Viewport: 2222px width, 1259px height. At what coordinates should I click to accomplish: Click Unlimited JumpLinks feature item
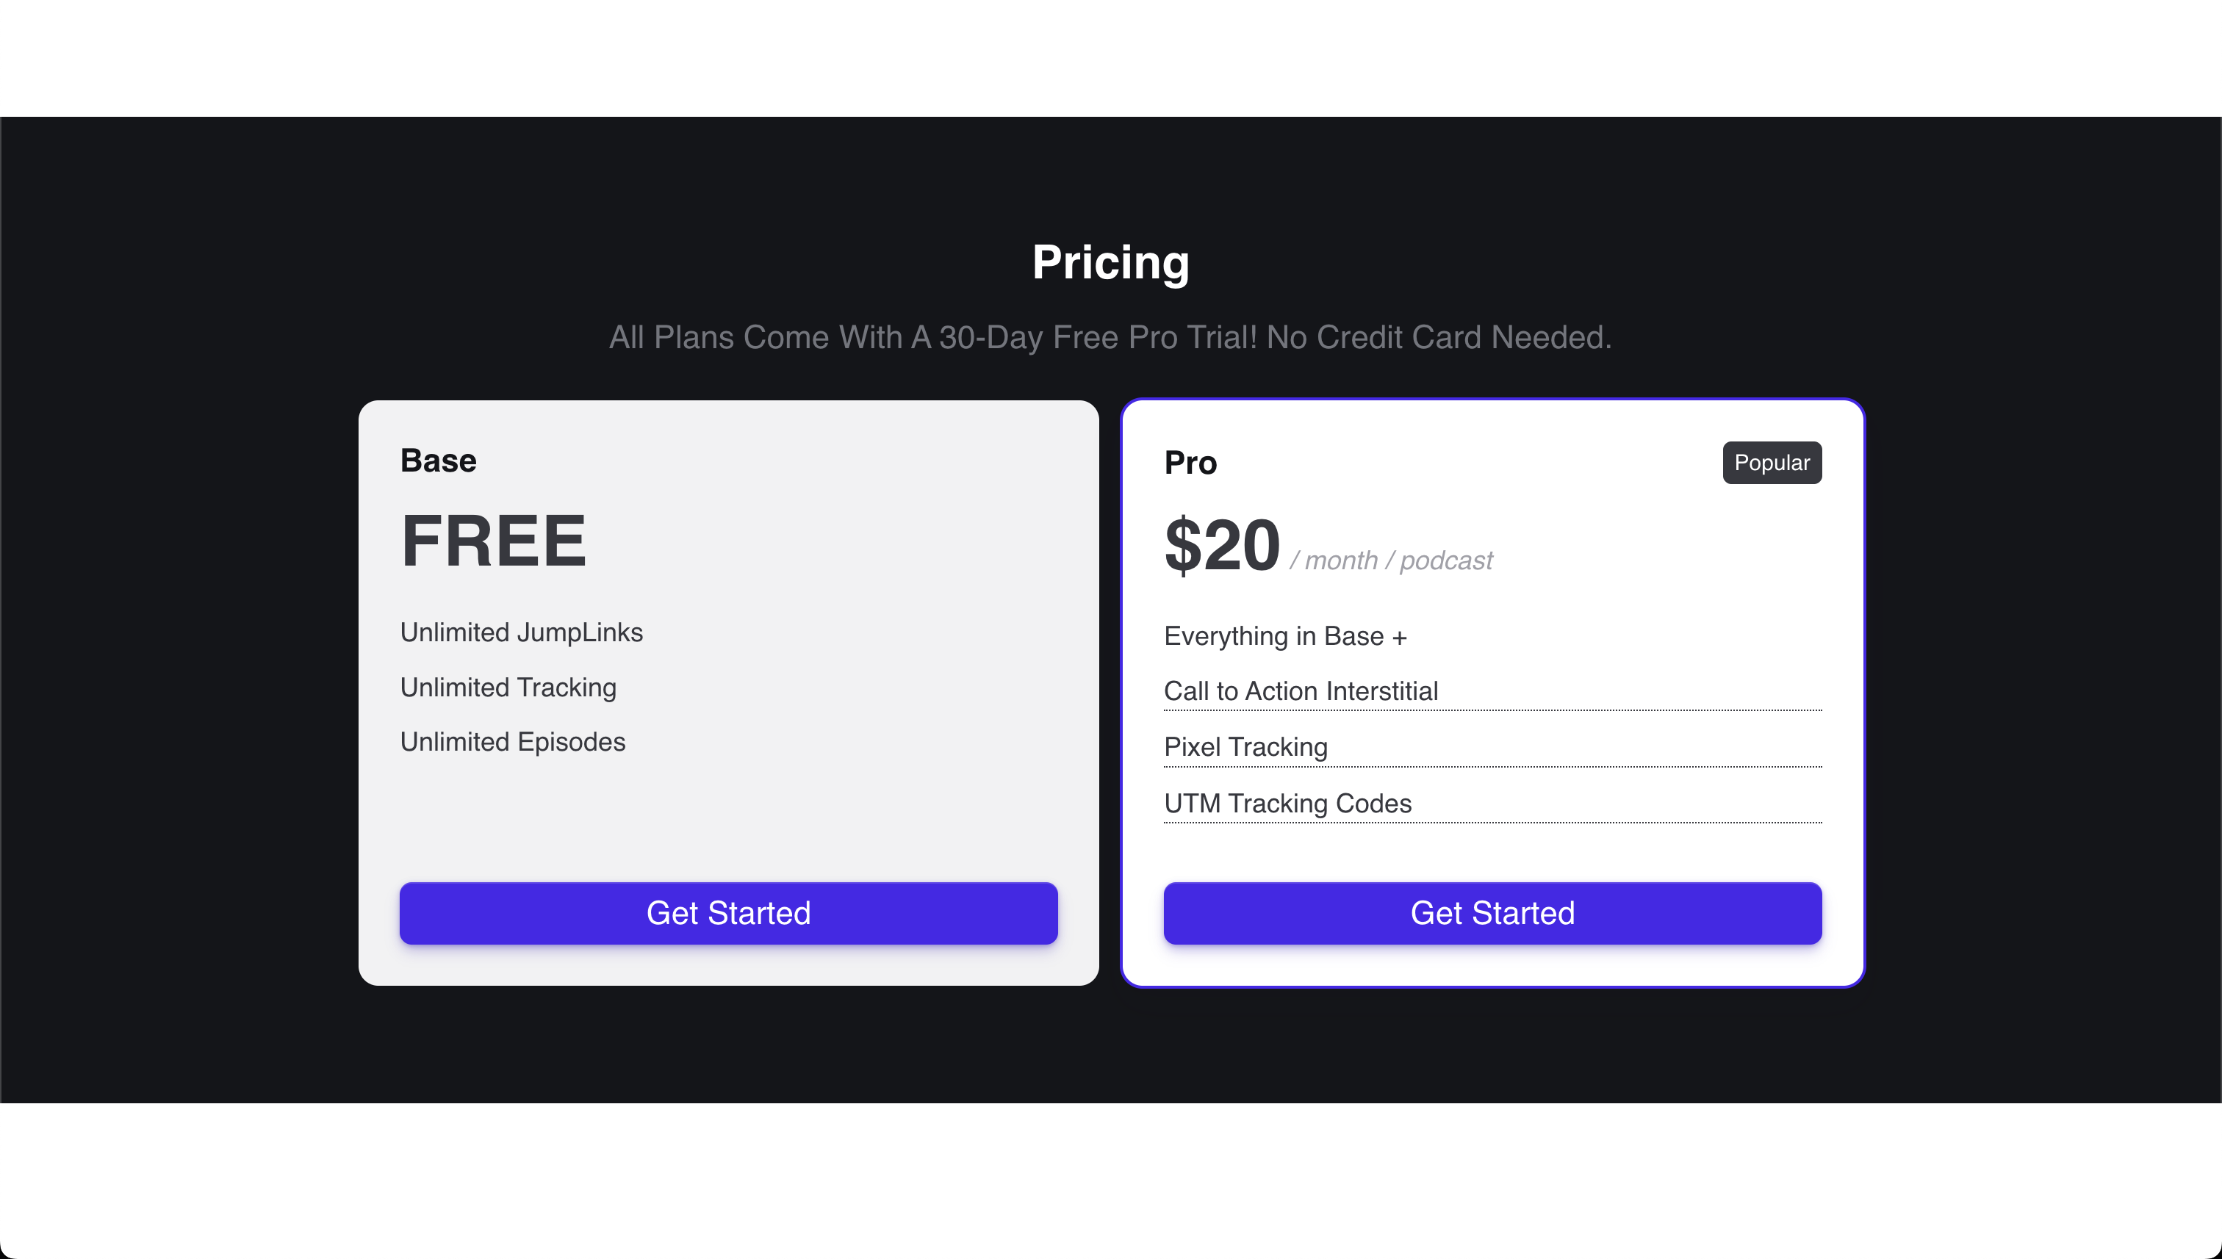pyautogui.click(x=521, y=632)
